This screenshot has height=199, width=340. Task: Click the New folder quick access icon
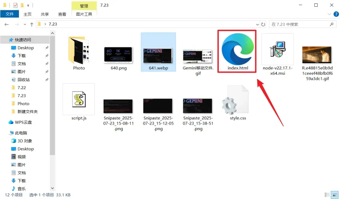coord(22,5)
